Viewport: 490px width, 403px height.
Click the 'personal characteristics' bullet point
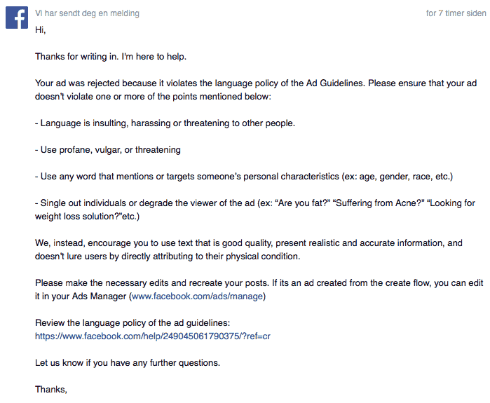pos(244,176)
